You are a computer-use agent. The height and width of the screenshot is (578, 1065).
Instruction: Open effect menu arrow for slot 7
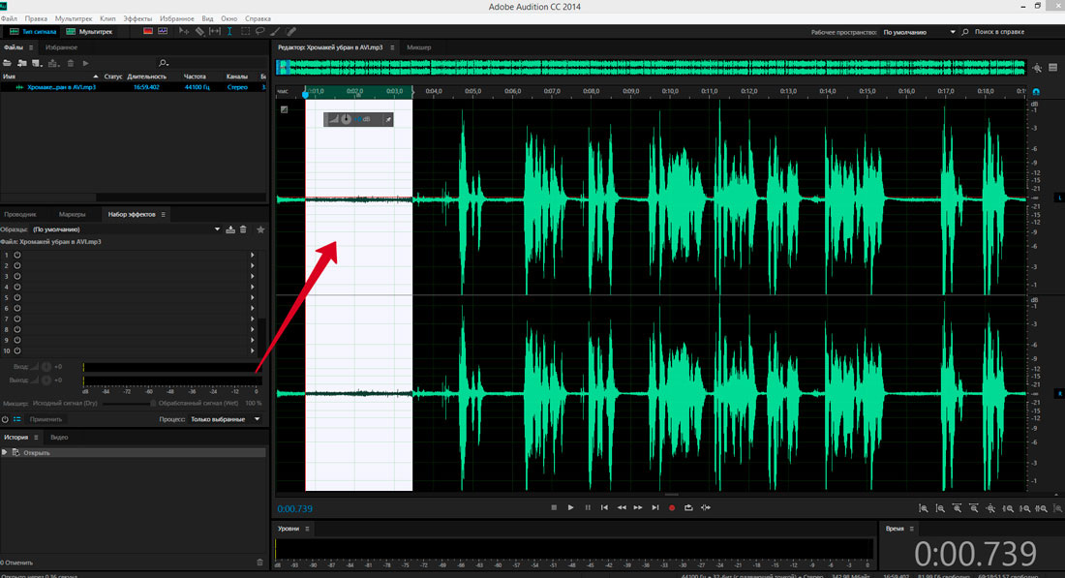(x=252, y=319)
